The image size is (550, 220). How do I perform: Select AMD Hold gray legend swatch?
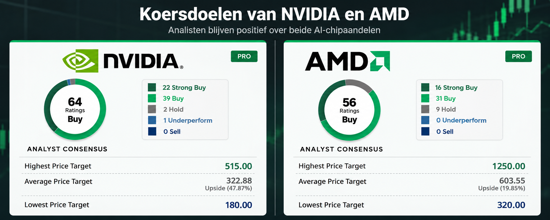(x=425, y=109)
